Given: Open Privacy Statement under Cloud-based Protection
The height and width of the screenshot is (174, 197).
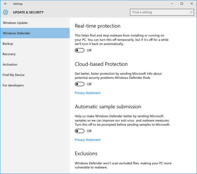Looking at the screenshot, I should tap(87, 93).
